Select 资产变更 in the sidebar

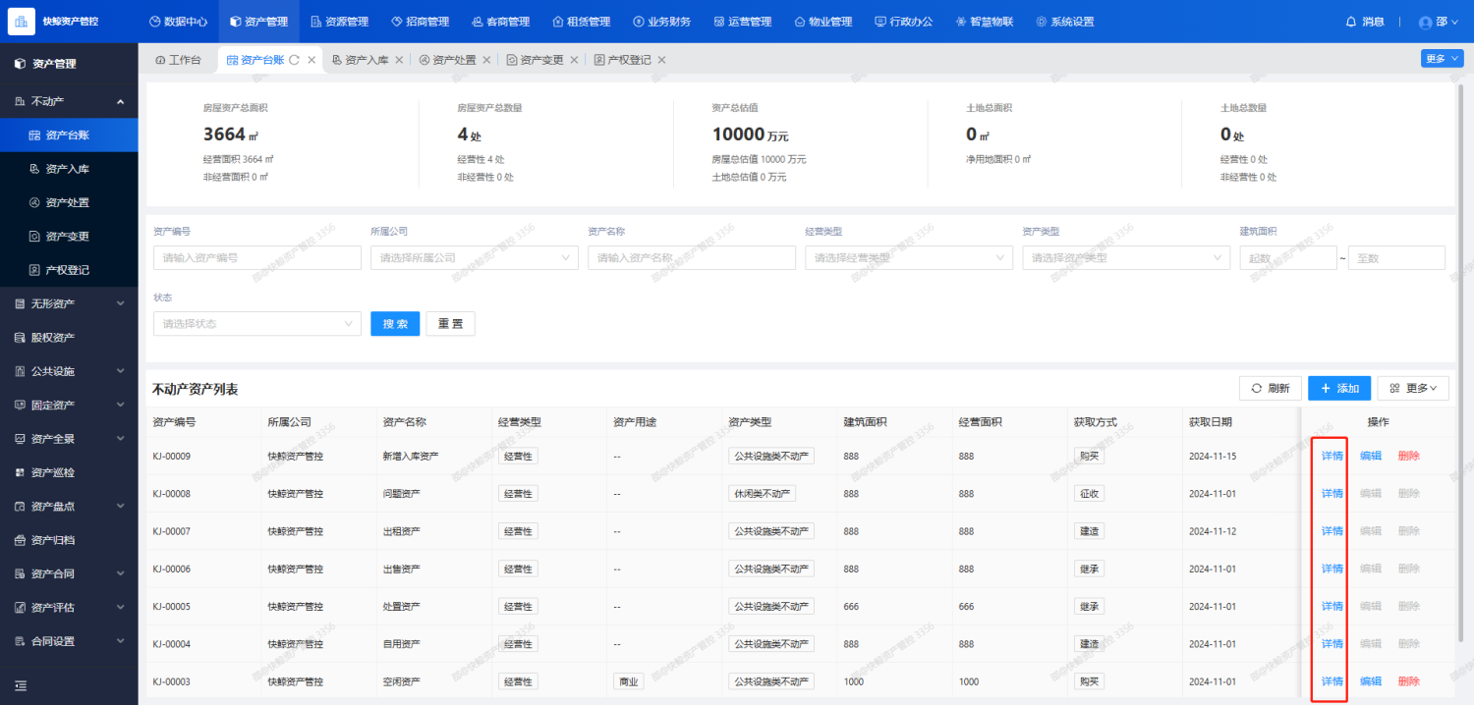tap(69, 236)
